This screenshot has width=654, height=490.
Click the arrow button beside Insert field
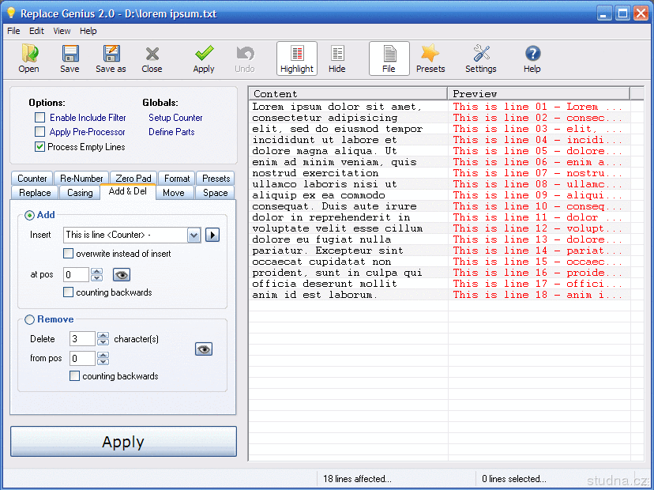(212, 235)
